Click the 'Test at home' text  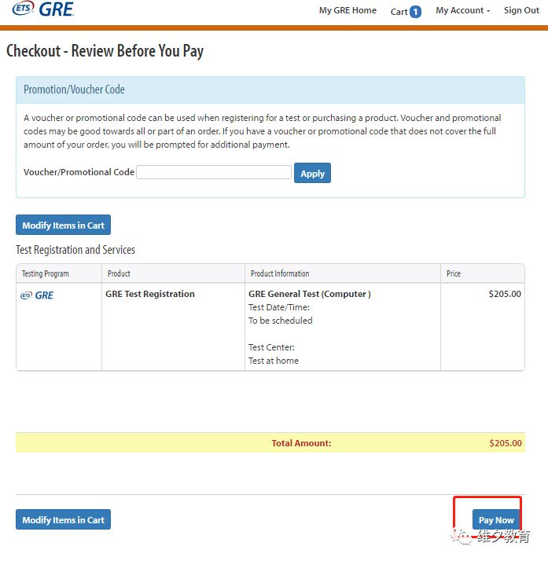click(x=274, y=361)
